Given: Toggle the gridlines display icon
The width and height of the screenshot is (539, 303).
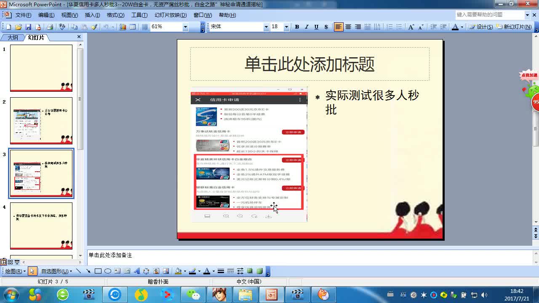Looking at the screenshot, I should [x=145, y=28].
